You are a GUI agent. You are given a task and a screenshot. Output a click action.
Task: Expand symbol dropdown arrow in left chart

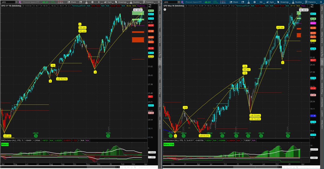click(16, 2)
